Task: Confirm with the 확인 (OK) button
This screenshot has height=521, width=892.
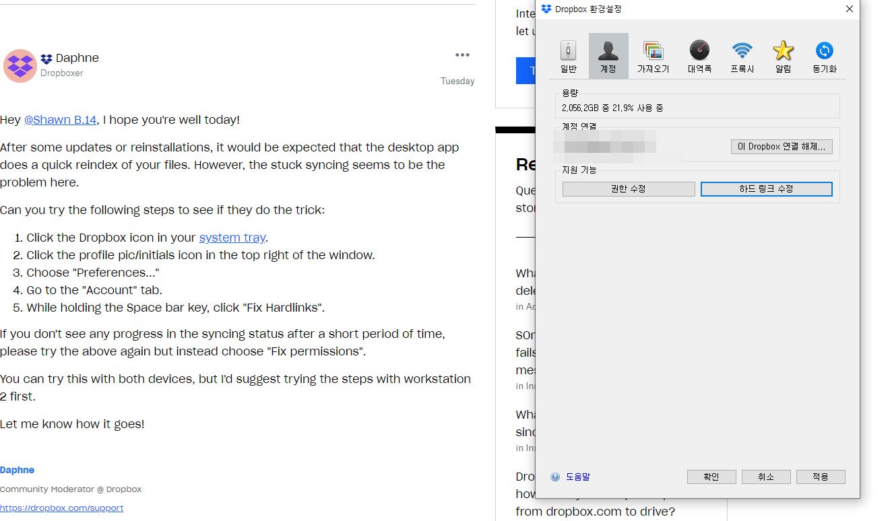Action: (x=711, y=477)
